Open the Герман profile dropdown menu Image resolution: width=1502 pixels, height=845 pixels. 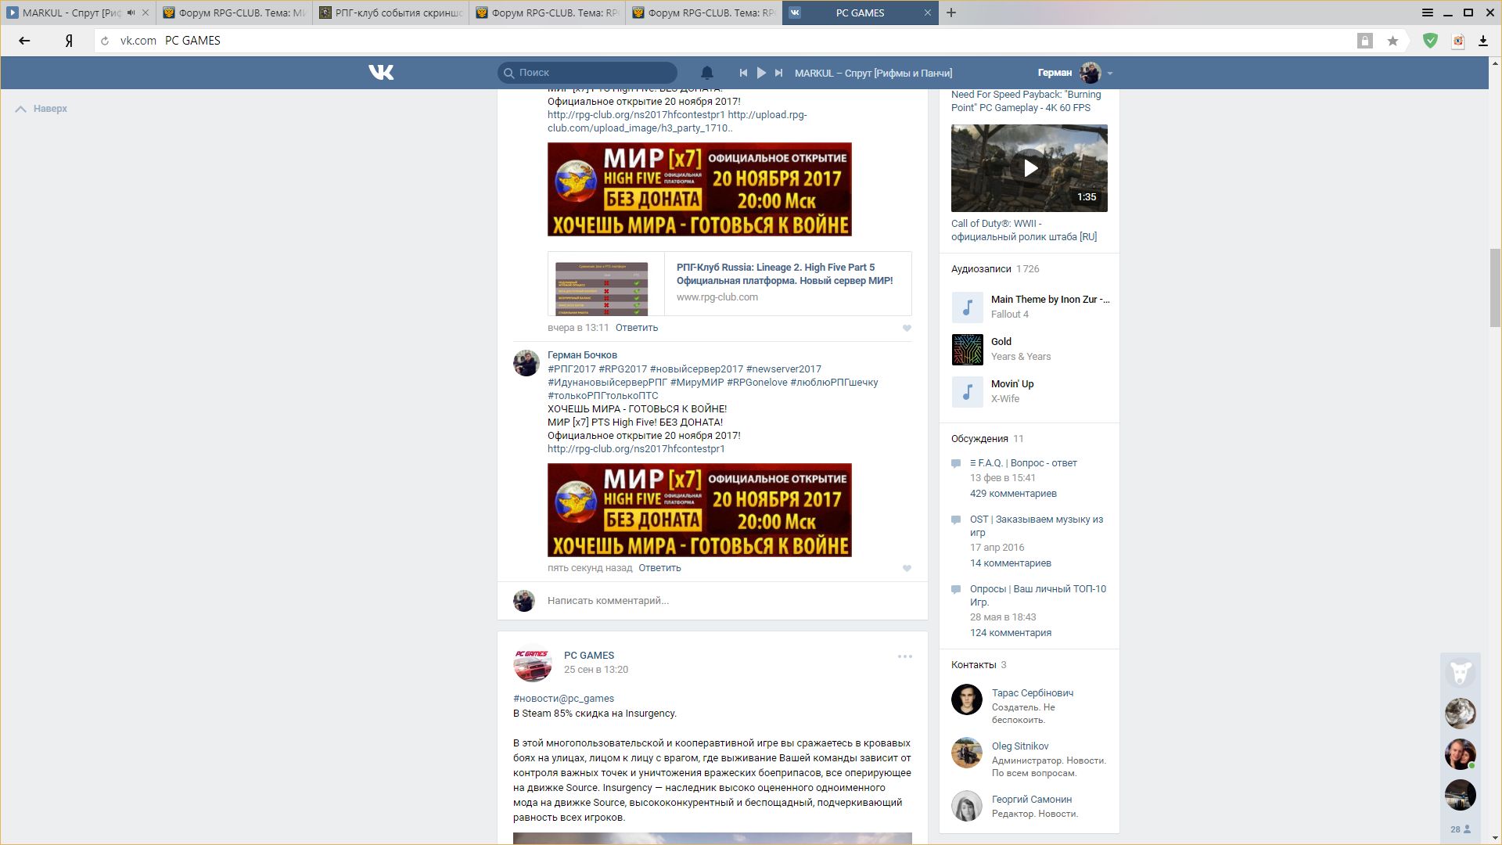click(x=1109, y=73)
